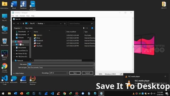Open the Word desktop shortcut
Viewport: 170px width, 96px height.
14,5
